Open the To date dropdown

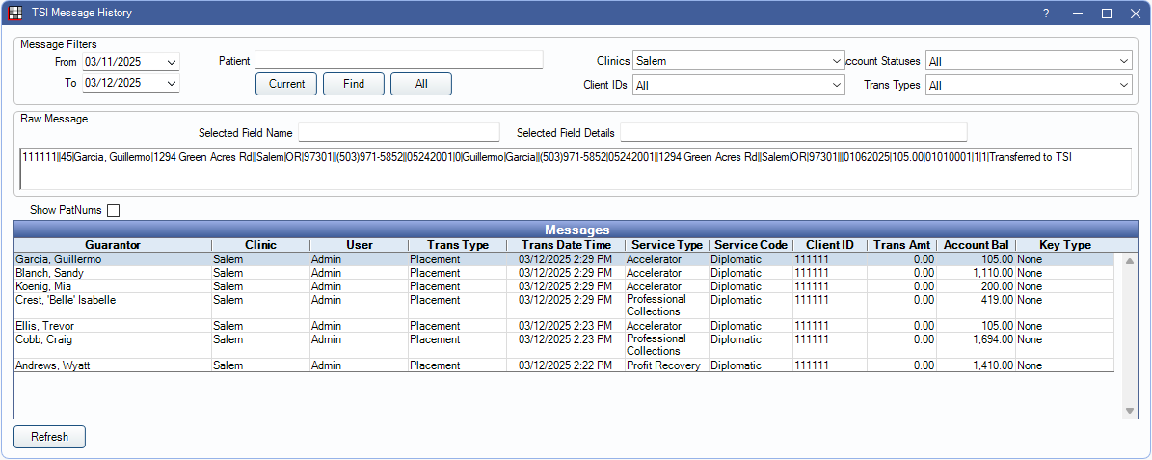click(x=172, y=84)
